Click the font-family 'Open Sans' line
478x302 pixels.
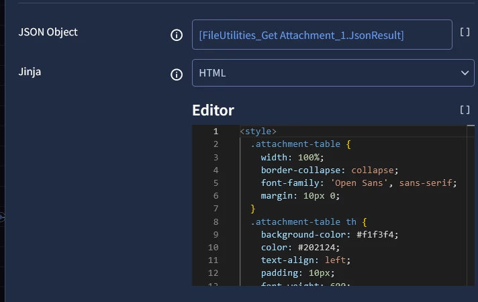[x=358, y=183]
